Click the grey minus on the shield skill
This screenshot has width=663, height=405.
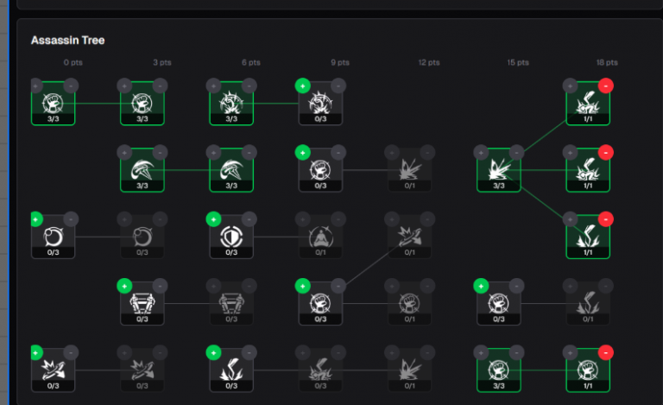tap(249, 219)
